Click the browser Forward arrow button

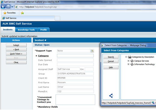click(8, 7)
